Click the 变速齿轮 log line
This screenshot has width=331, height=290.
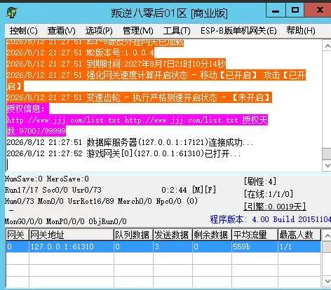coord(140,97)
